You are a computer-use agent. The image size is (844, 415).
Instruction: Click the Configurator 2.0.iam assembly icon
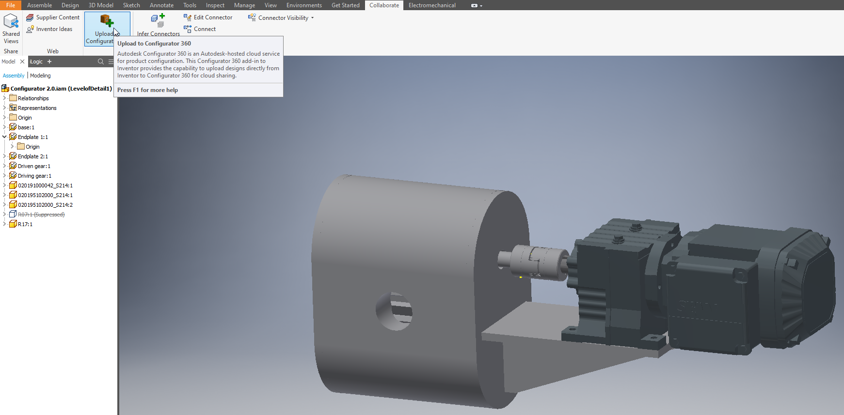pos(5,88)
